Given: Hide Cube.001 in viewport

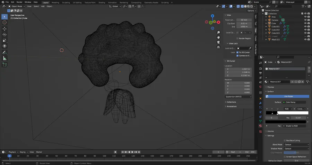Looking at the screenshot, I should click(x=305, y=26).
